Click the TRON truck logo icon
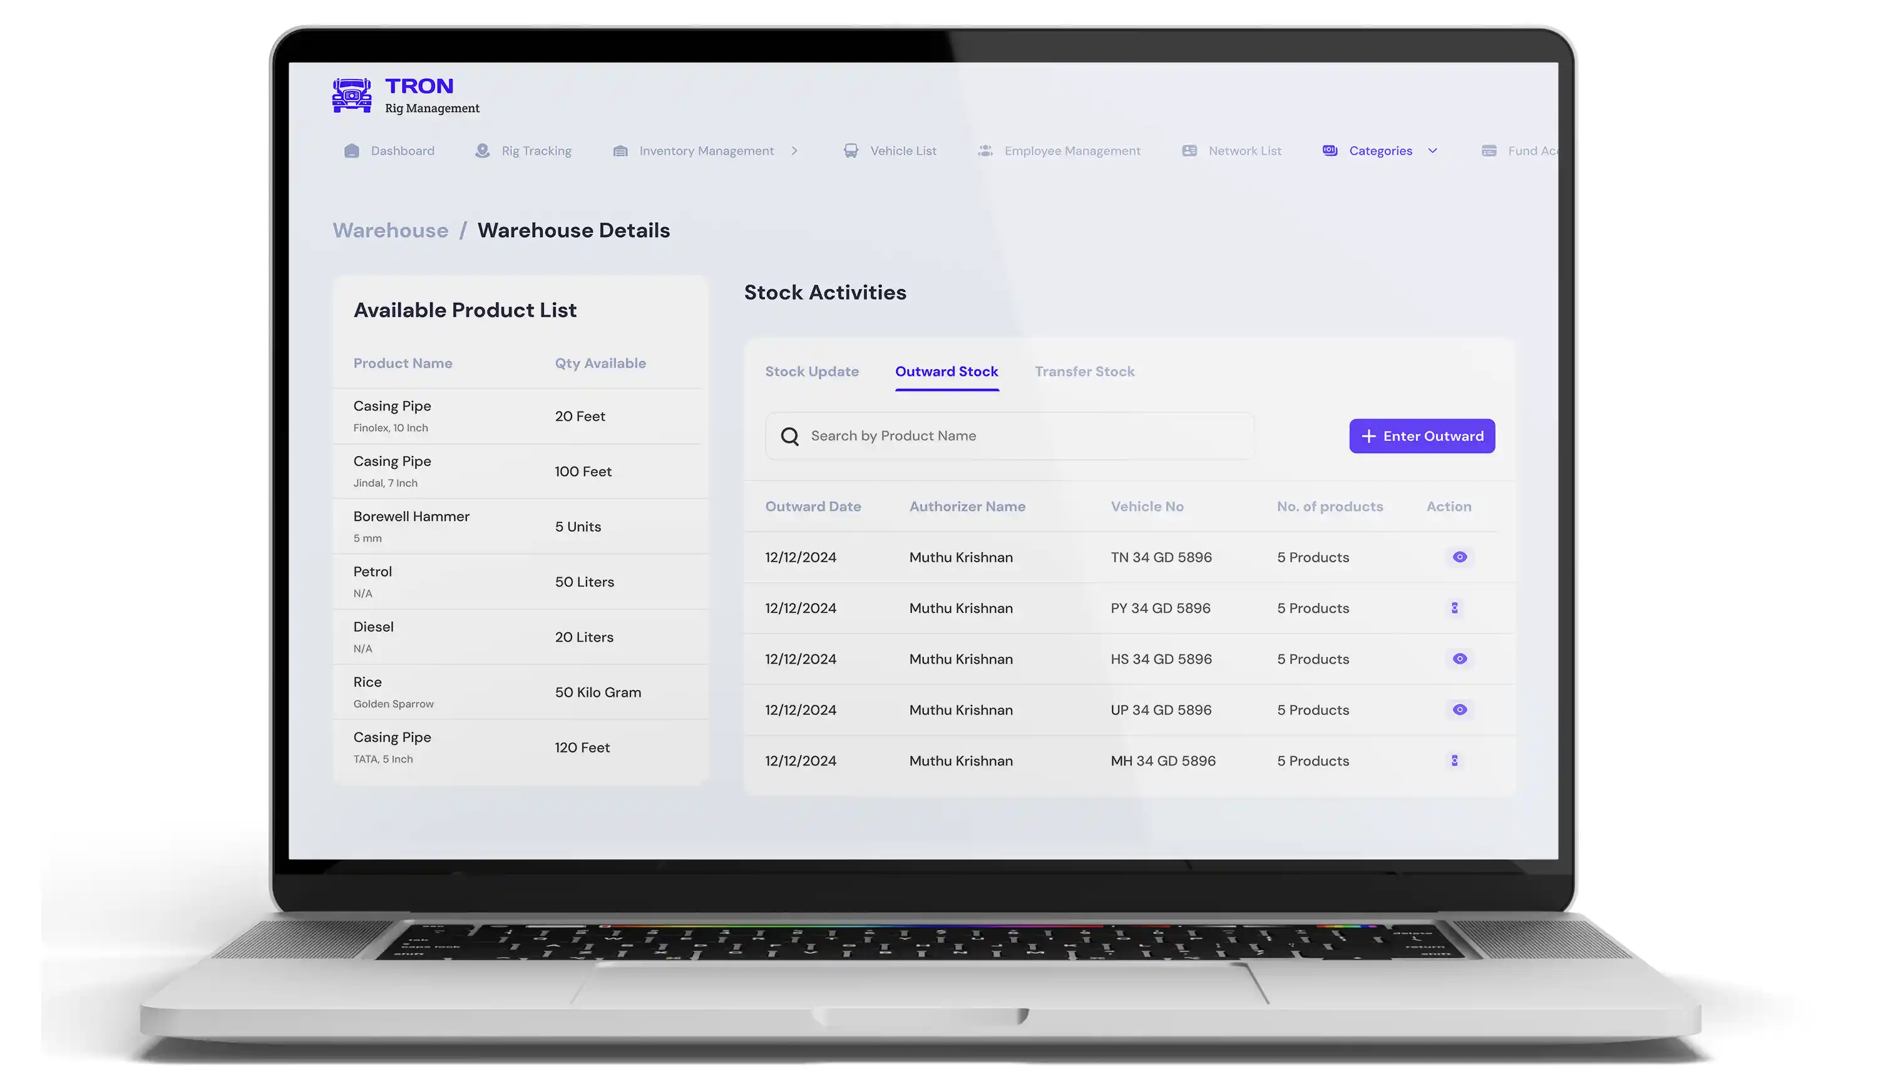The width and height of the screenshot is (1878, 1084). [352, 95]
